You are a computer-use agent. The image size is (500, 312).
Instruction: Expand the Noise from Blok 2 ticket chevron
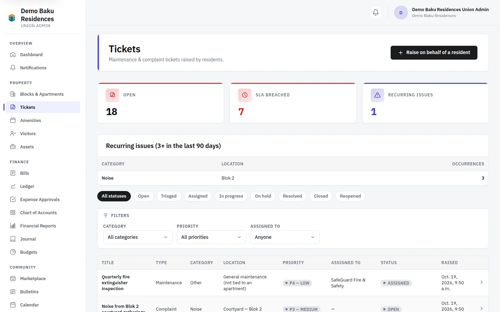(x=482, y=309)
